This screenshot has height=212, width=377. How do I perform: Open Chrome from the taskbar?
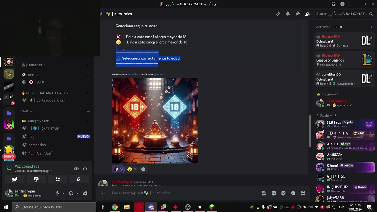coord(115,207)
